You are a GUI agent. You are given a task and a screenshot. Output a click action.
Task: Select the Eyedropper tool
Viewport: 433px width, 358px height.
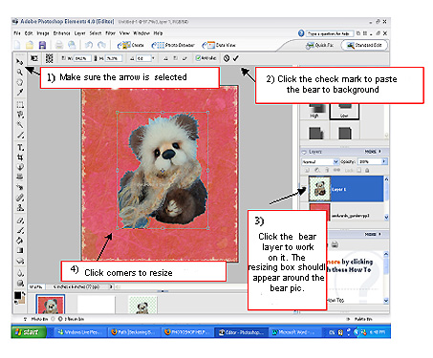tap(20, 93)
